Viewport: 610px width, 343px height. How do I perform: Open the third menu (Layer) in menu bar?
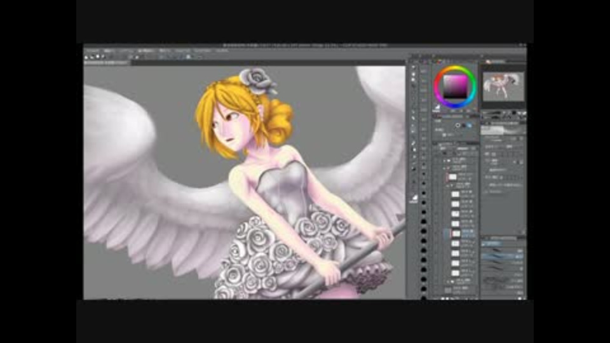tap(127, 51)
